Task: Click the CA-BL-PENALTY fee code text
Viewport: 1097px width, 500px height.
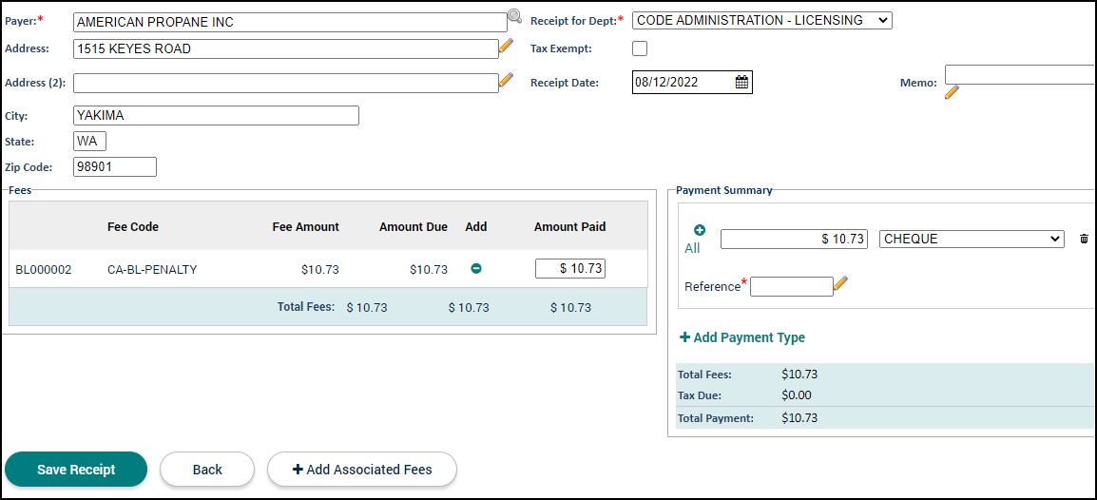Action: click(x=152, y=269)
